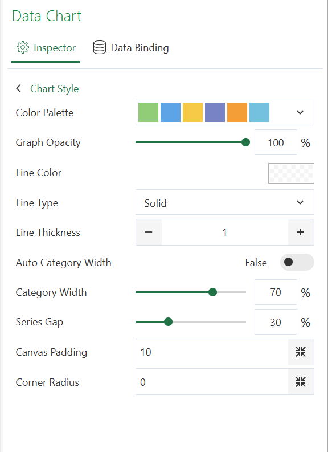The image size is (328, 452).
Task: Select the green swatch in Color Palette
Action: click(x=148, y=112)
